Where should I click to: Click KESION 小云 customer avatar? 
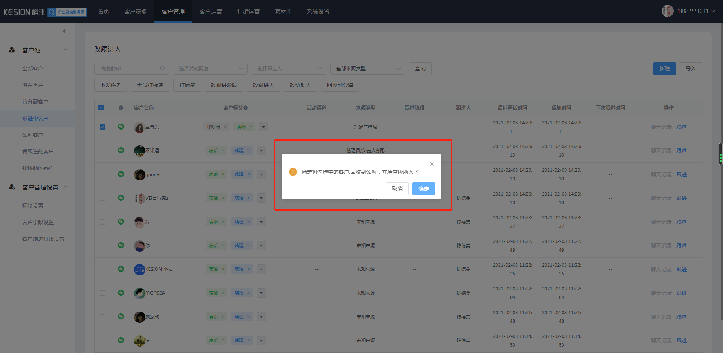coord(140,269)
